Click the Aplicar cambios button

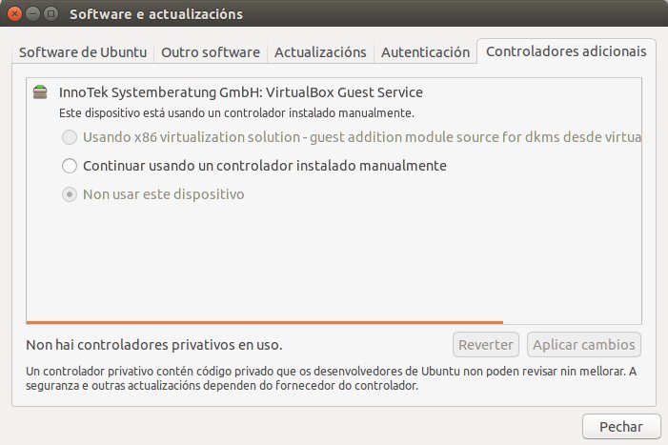[583, 345]
